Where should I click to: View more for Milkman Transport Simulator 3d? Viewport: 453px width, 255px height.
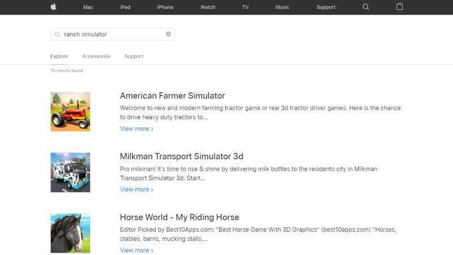[x=136, y=189]
